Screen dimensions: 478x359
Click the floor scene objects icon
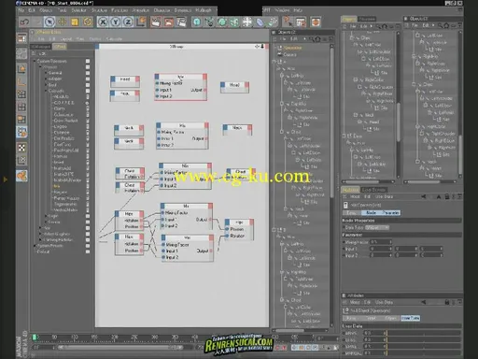(247, 22)
